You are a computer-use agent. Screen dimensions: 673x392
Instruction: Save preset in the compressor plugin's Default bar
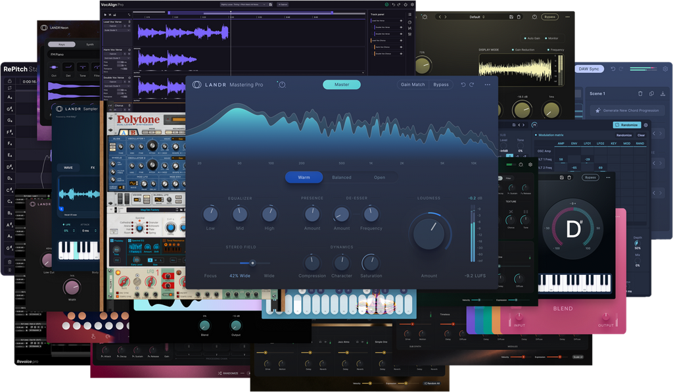pyautogui.click(x=511, y=16)
